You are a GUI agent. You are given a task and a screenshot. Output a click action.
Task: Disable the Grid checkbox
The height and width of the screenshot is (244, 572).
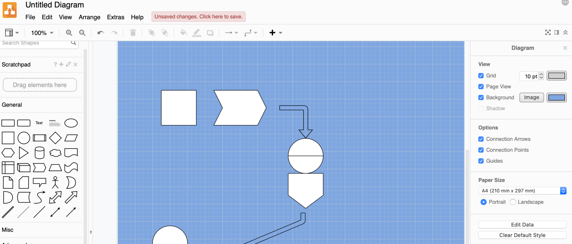pyautogui.click(x=481, y=76)
